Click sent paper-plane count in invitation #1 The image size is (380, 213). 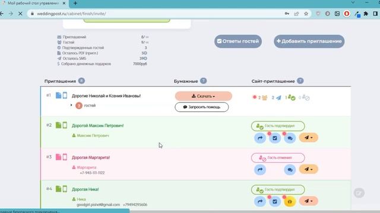pyautogui.click(x=276, y=98)
